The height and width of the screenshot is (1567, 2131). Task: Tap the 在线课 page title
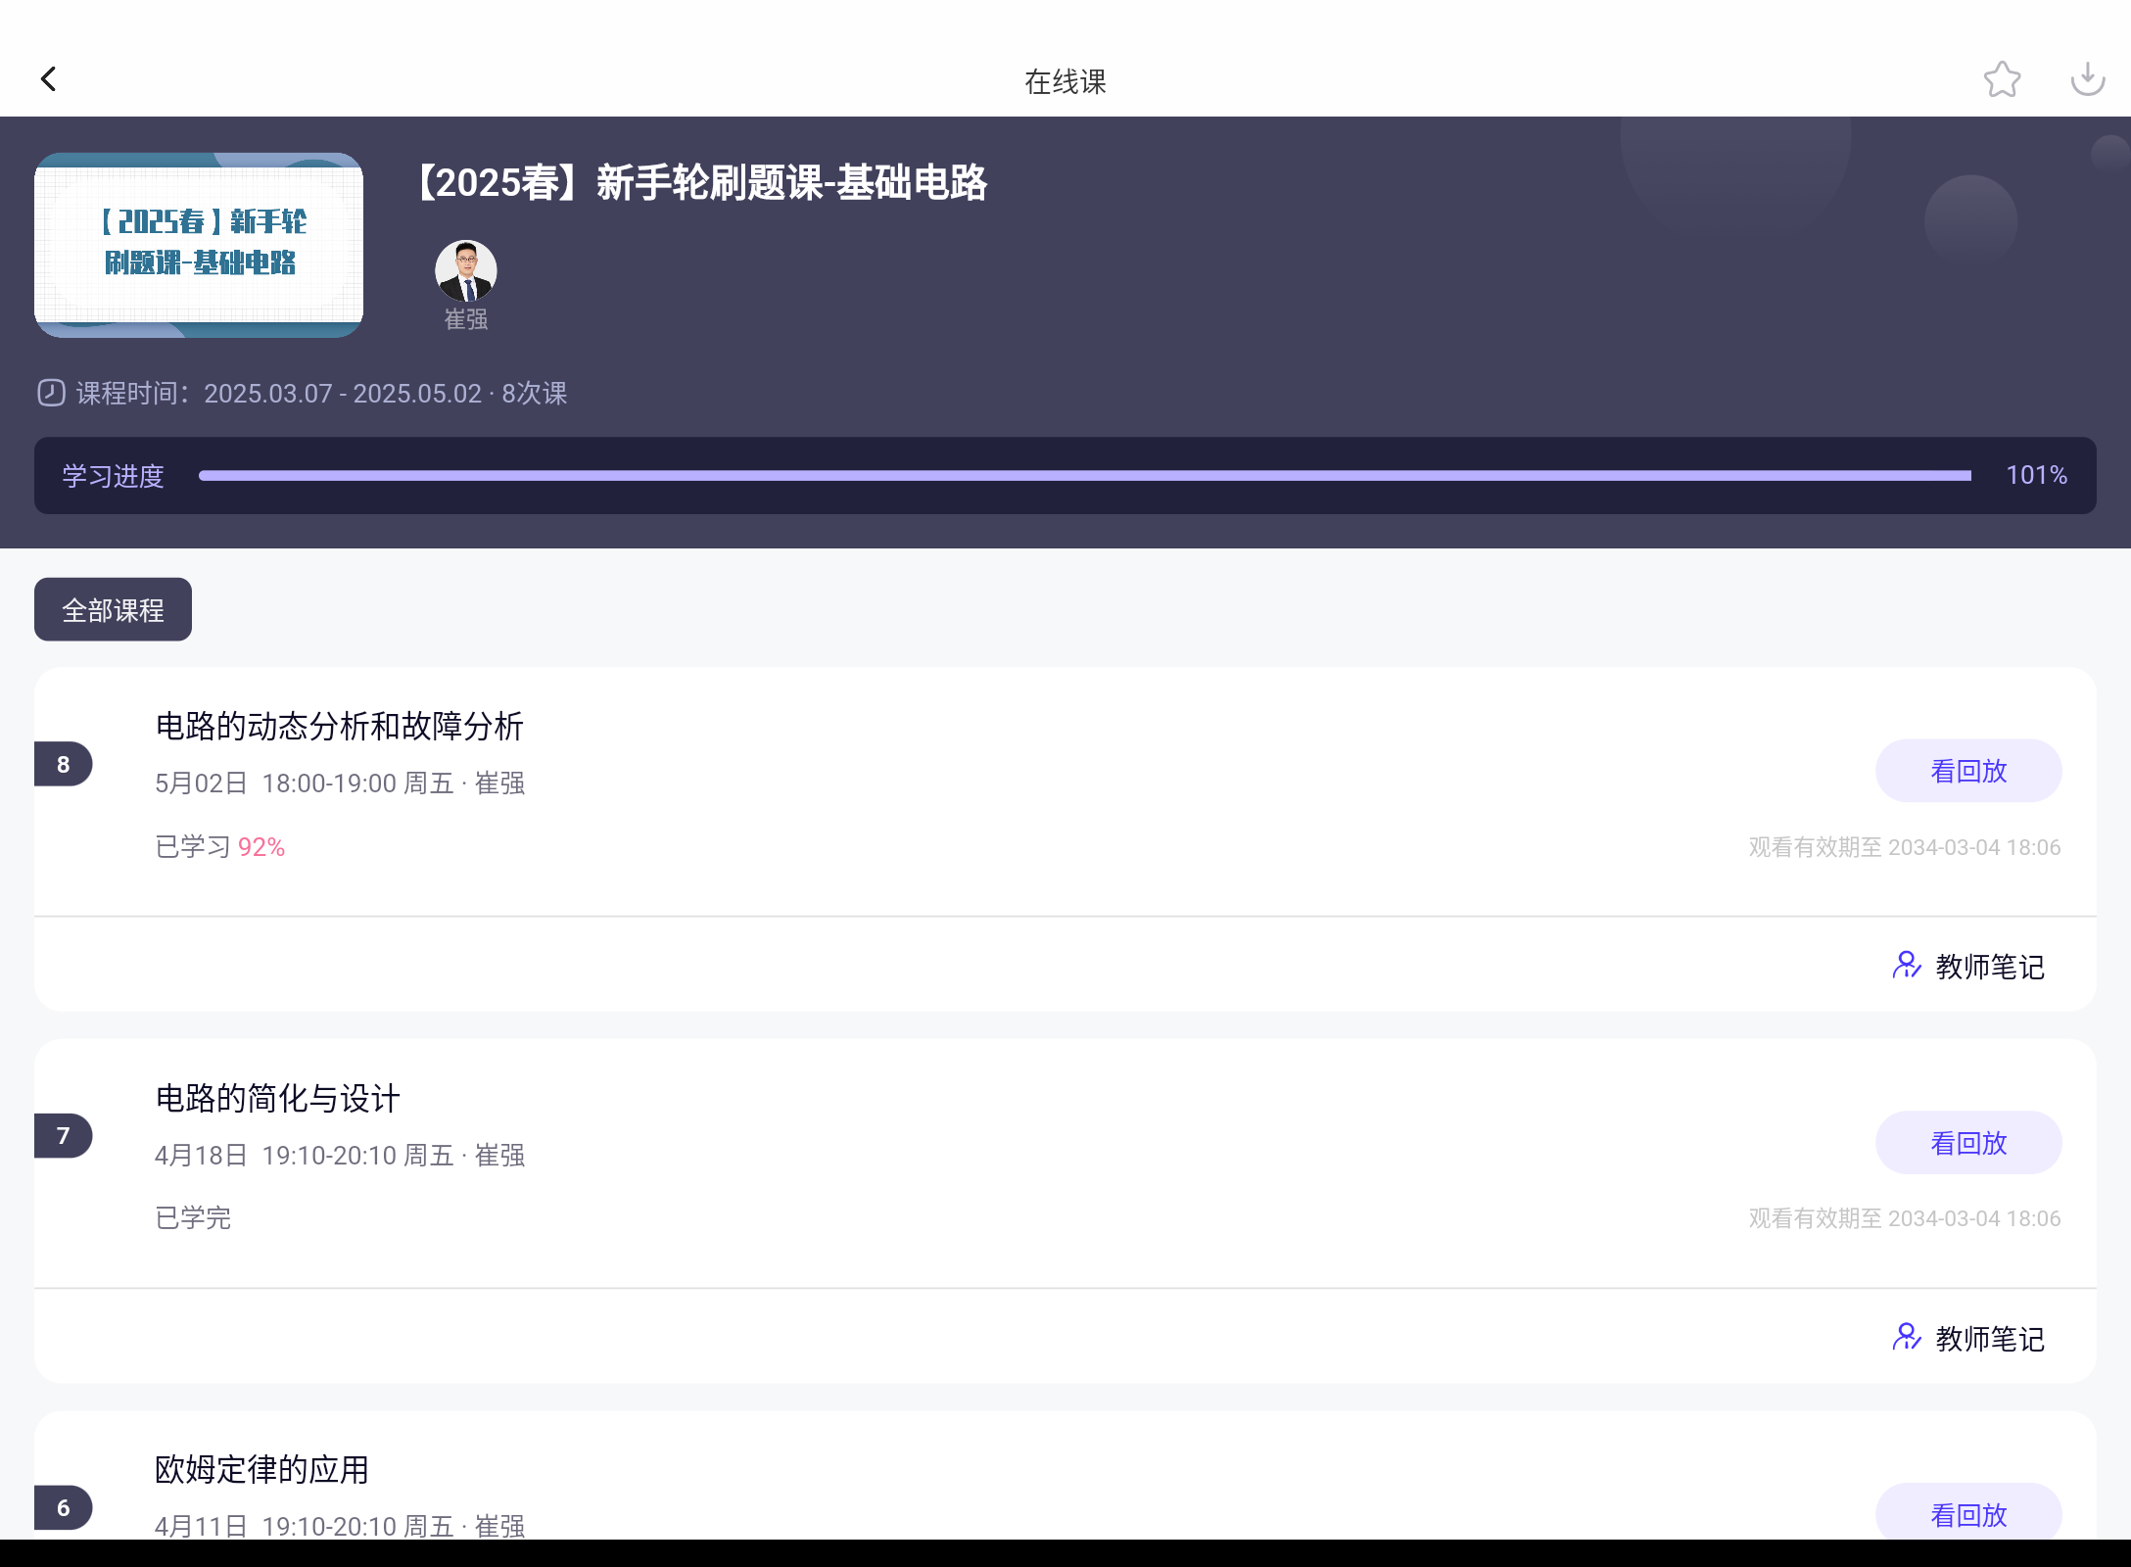coord(1065,81)
